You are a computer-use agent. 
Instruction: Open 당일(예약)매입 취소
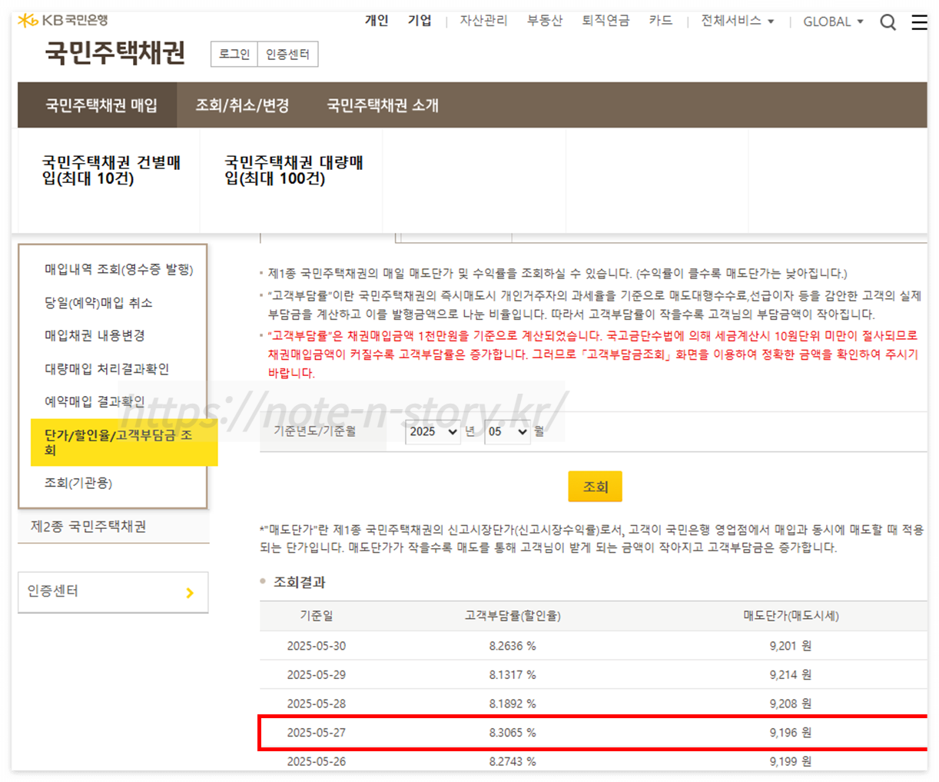click(x=98, y=303)
